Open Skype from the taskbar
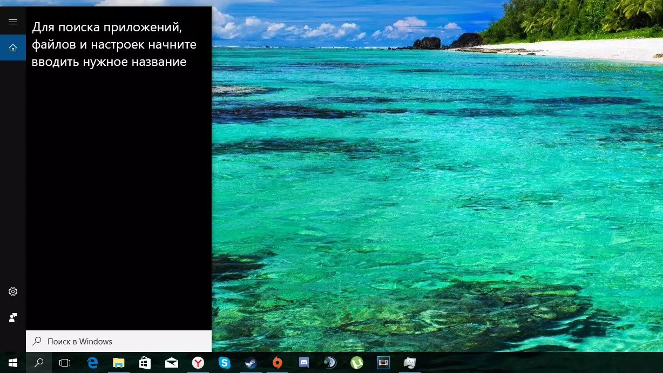This screenshot has height=373, width=663. (x=225, y=363)
